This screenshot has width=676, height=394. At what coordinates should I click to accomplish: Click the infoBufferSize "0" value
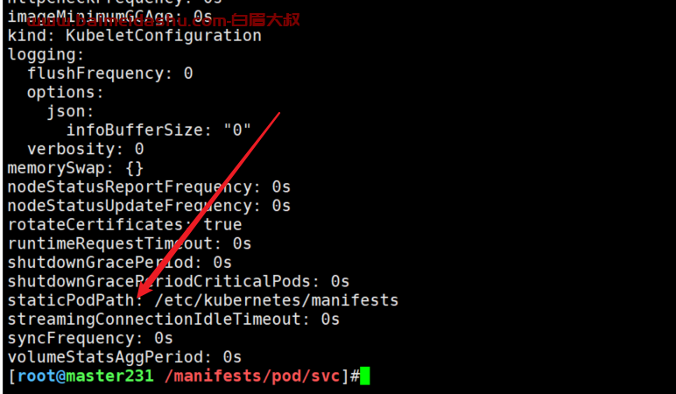(237, 130)
